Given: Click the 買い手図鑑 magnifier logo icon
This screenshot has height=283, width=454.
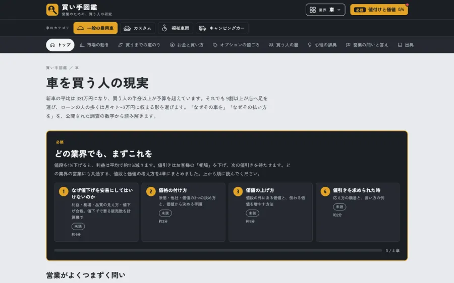Looking at the screenshot, I should pos(52,10).
